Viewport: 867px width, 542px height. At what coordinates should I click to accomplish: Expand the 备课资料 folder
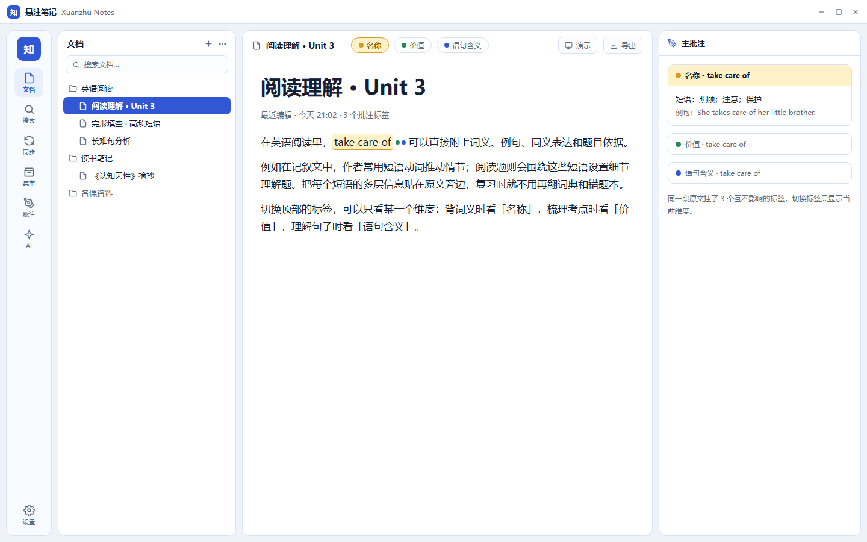point(147,193)
